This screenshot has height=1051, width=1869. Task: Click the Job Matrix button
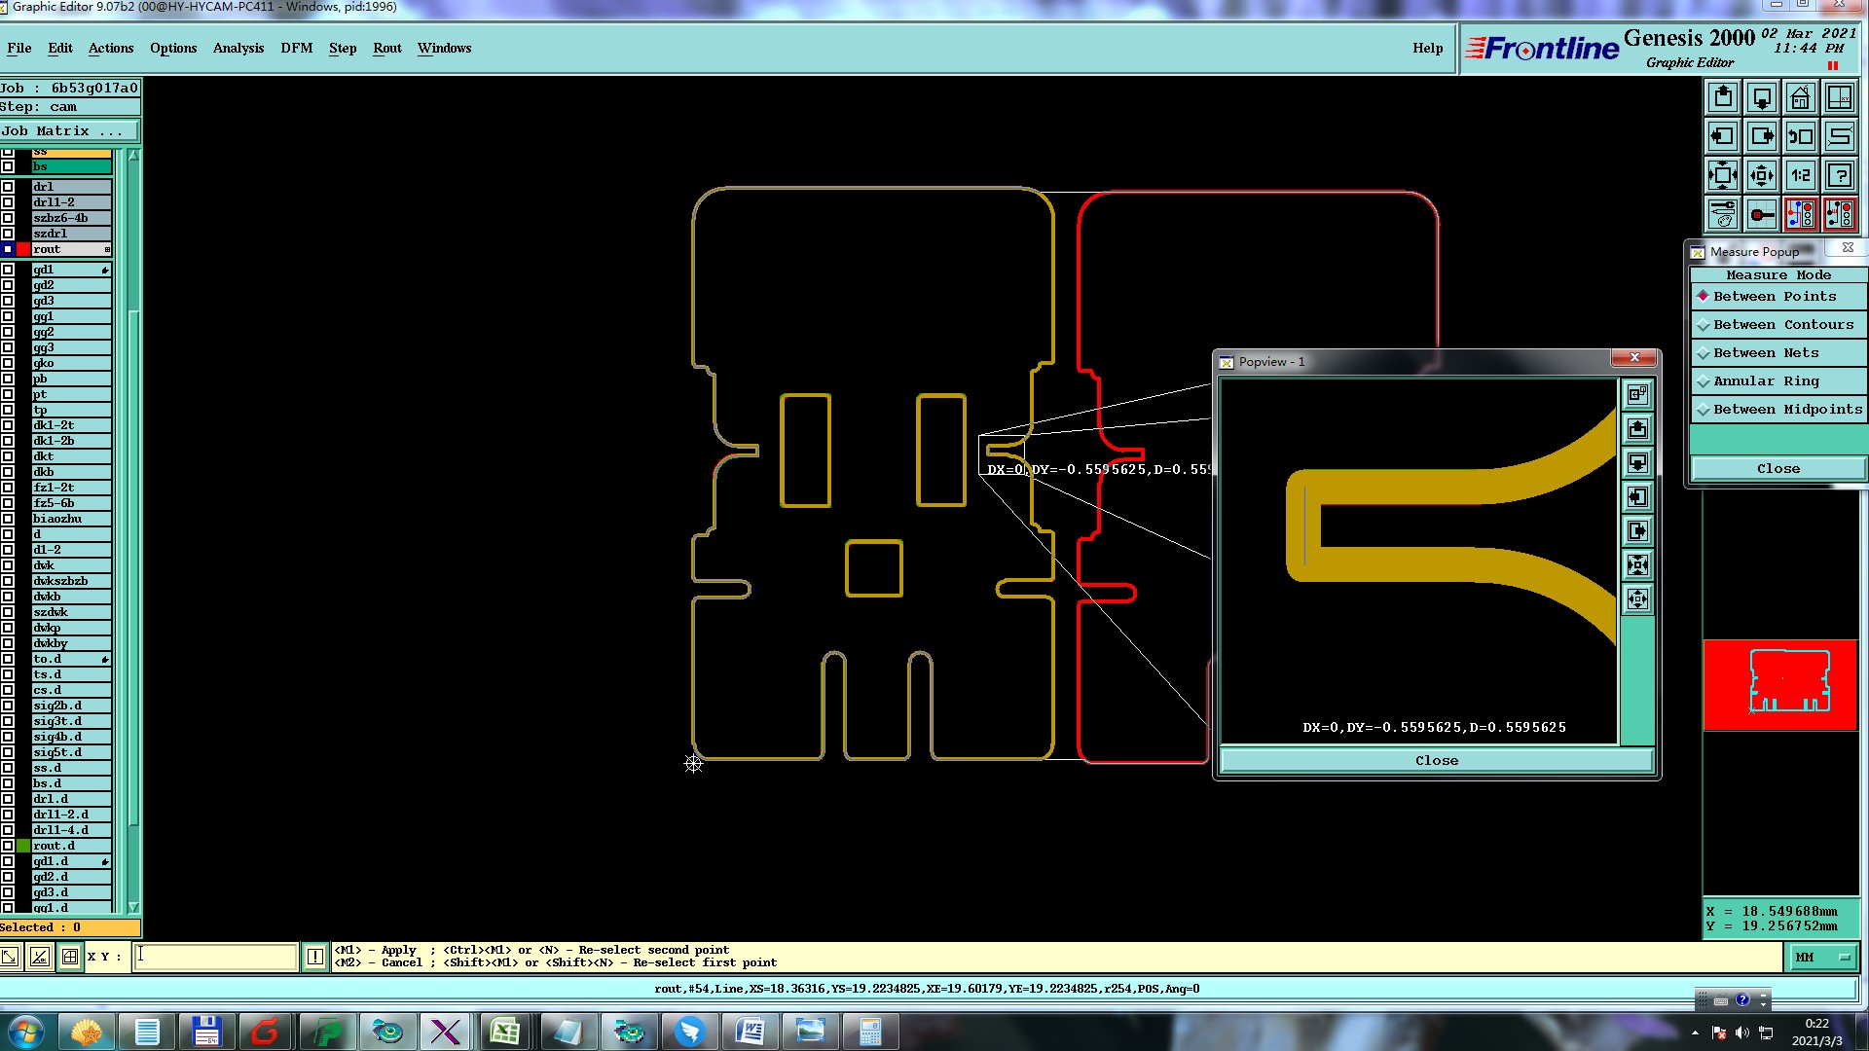click(x=68, y=130)
